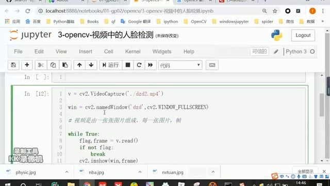Expand options for physic.jpg download
Viewport: 330px width, 186px height.
pos(67,172)
